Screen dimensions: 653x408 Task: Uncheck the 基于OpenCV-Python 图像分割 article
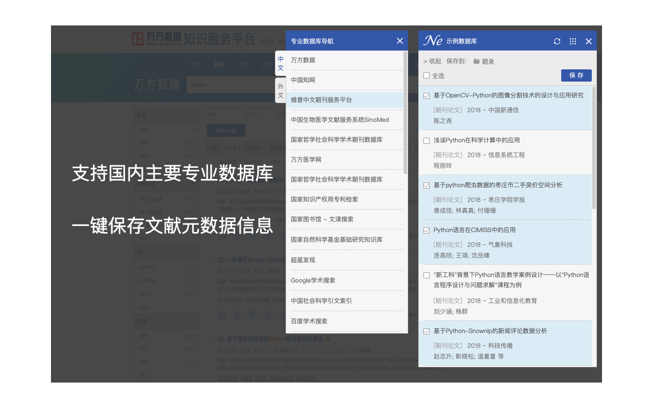(x=426, y=95)
